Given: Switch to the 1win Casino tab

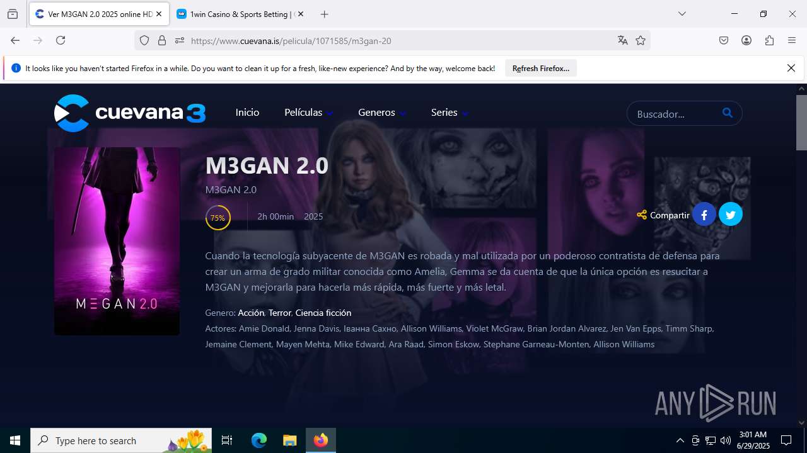Looking at the screenshot, I should point(240,14).
